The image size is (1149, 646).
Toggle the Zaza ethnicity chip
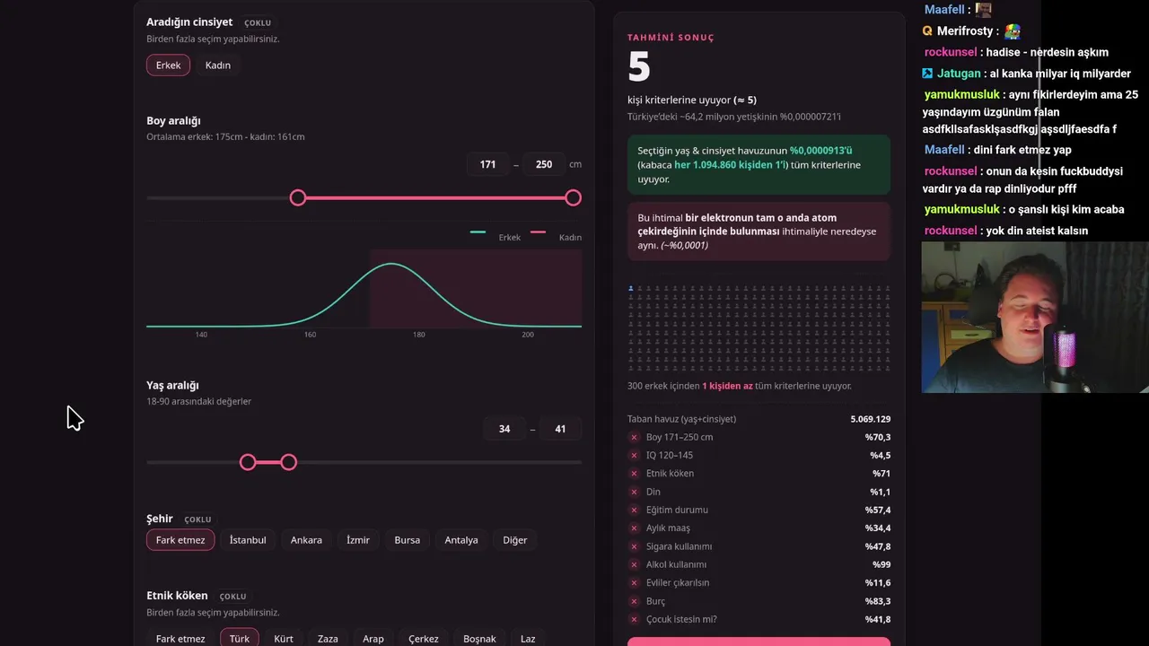click(x=328, y=637)
